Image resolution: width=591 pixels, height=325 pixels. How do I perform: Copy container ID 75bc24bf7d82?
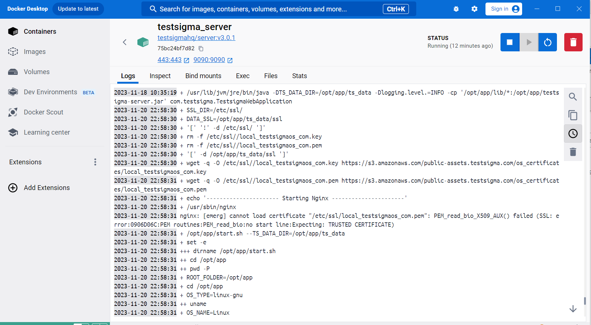pos(201,48)
